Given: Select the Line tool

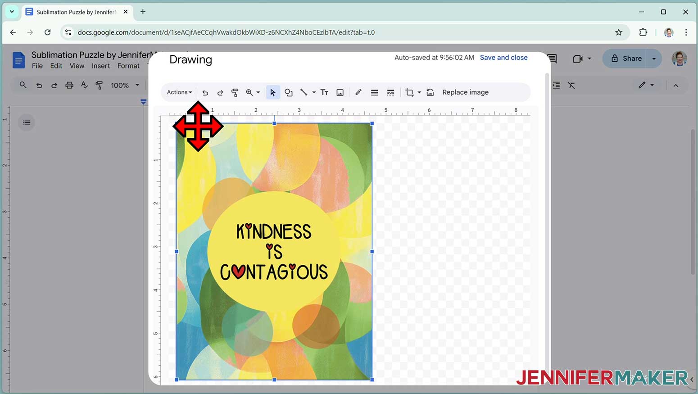Looking at the screenshot, I should coord(304,92).
